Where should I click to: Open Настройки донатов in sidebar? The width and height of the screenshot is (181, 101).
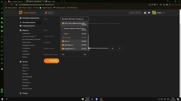click(29, 22)
